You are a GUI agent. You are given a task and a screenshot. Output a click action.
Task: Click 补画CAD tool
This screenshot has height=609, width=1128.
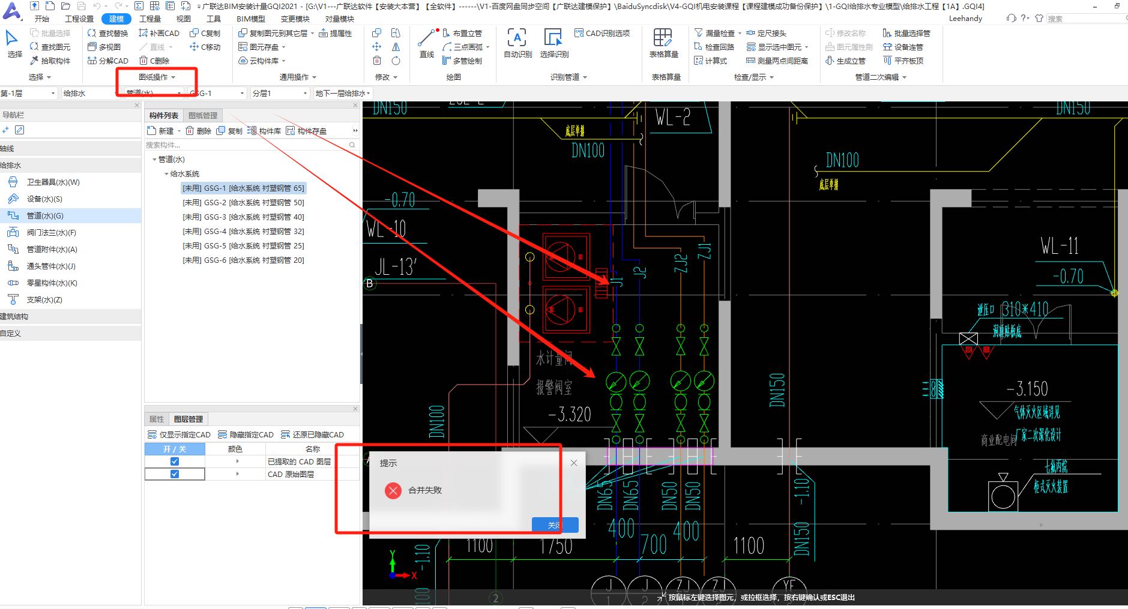(x=159, y=33)
